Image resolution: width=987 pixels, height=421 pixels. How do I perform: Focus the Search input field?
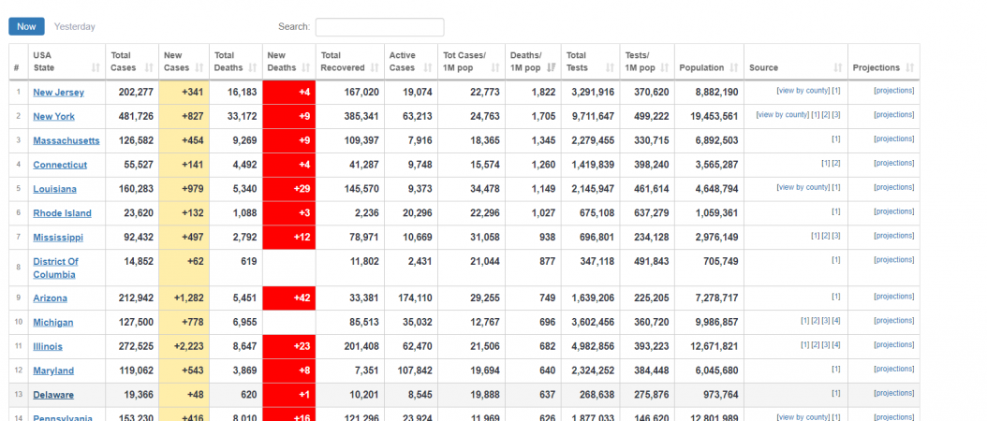point(379,27)
